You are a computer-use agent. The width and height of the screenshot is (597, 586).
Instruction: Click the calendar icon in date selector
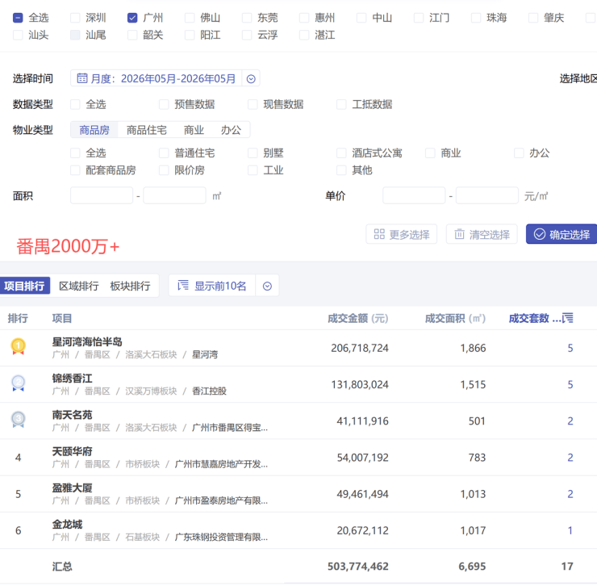pos(81,78)
